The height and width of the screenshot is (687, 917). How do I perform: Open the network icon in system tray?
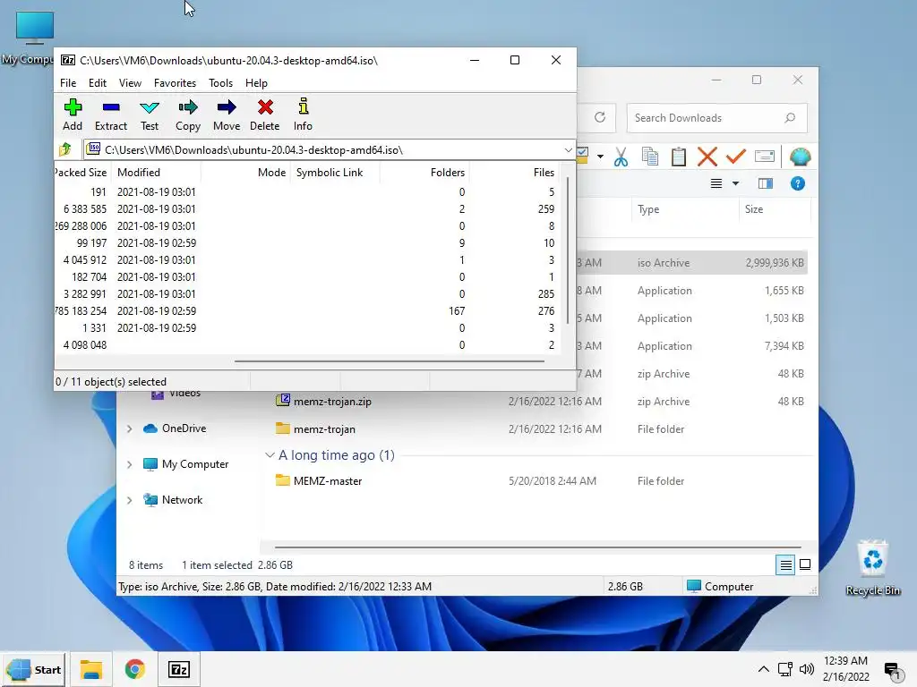coord(784,669)
